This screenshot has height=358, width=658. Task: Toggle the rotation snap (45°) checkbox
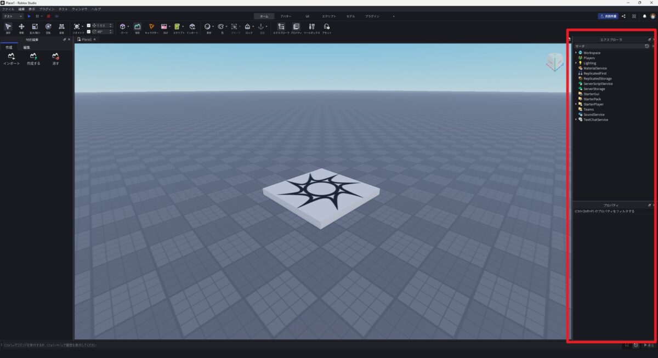(x=89, y=31)
